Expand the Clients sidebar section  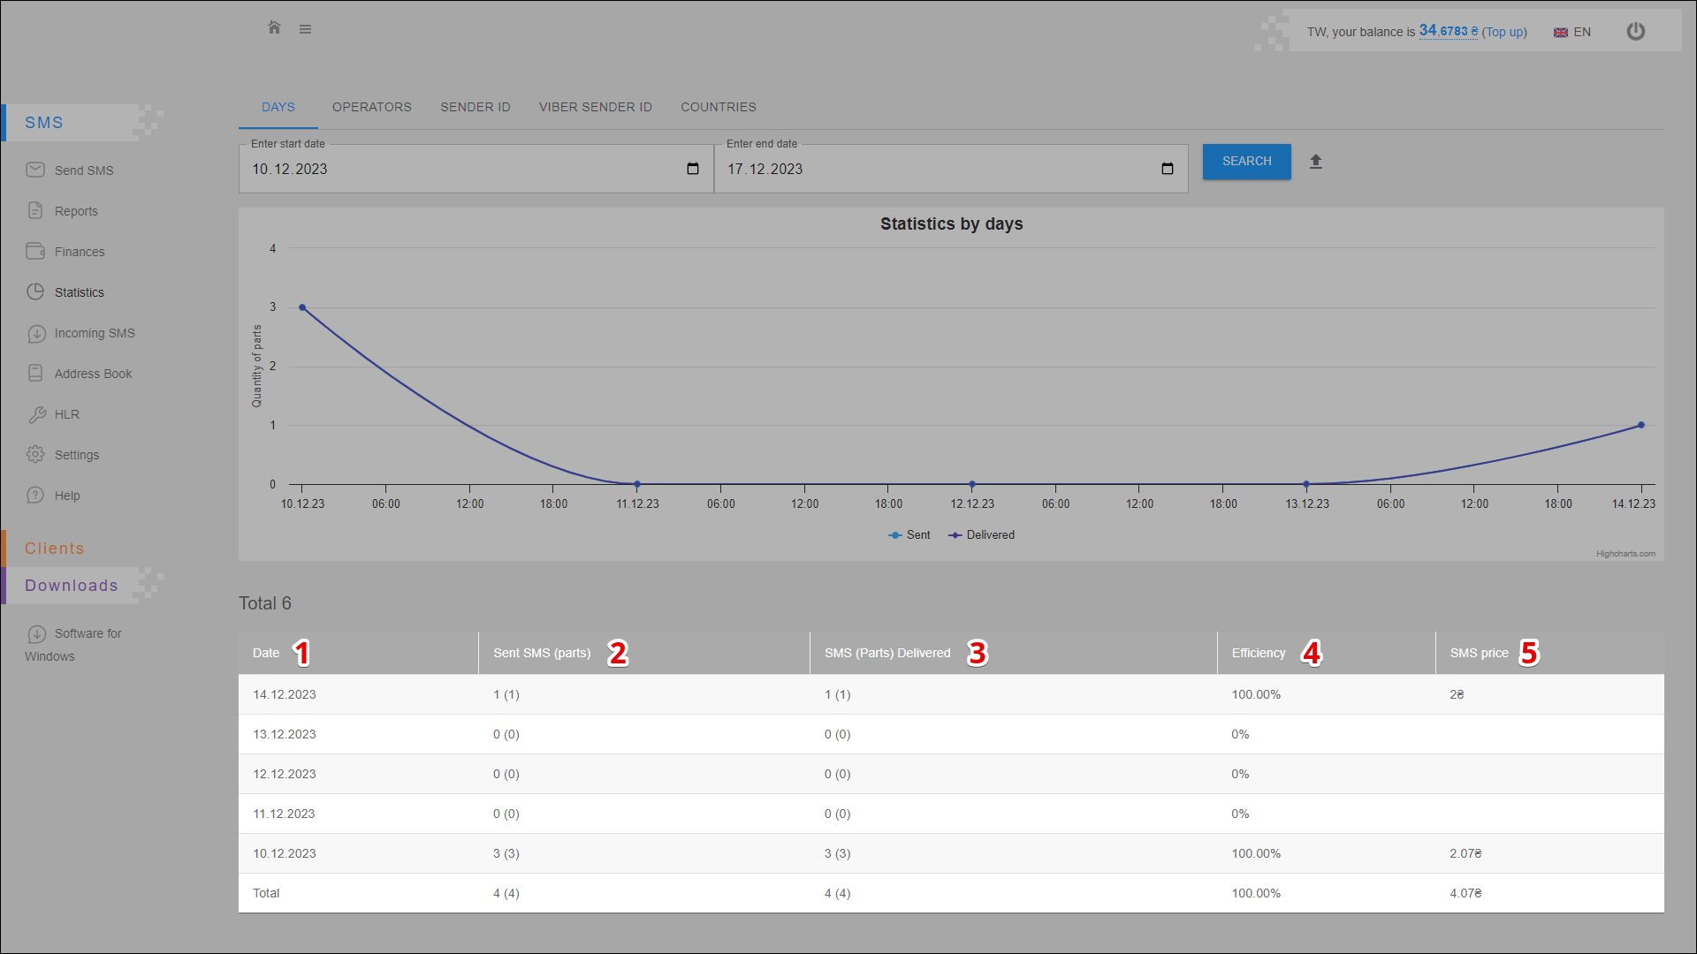pos(55,549)
